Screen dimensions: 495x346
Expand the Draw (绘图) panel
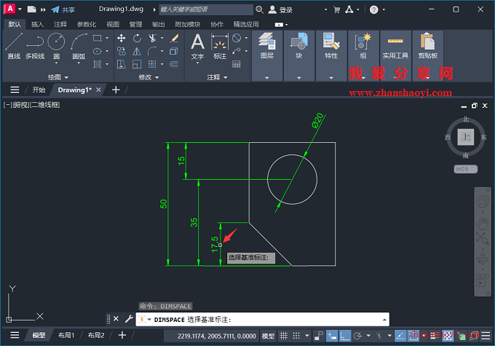58,77
